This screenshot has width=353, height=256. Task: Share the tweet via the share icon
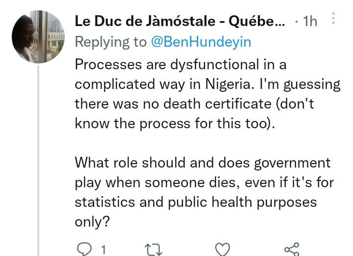pyautogui.click(x=291, y=248)
